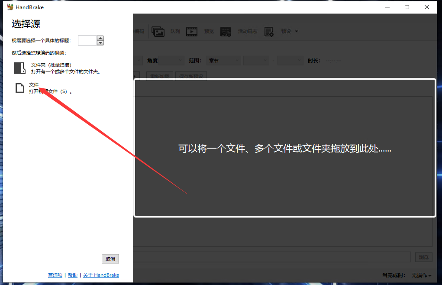The width and height of the screenshot is (442, 285).
Task: Click the queue (队列) toolbar icon
Action: pyautogui.click(x=158, y=32)
